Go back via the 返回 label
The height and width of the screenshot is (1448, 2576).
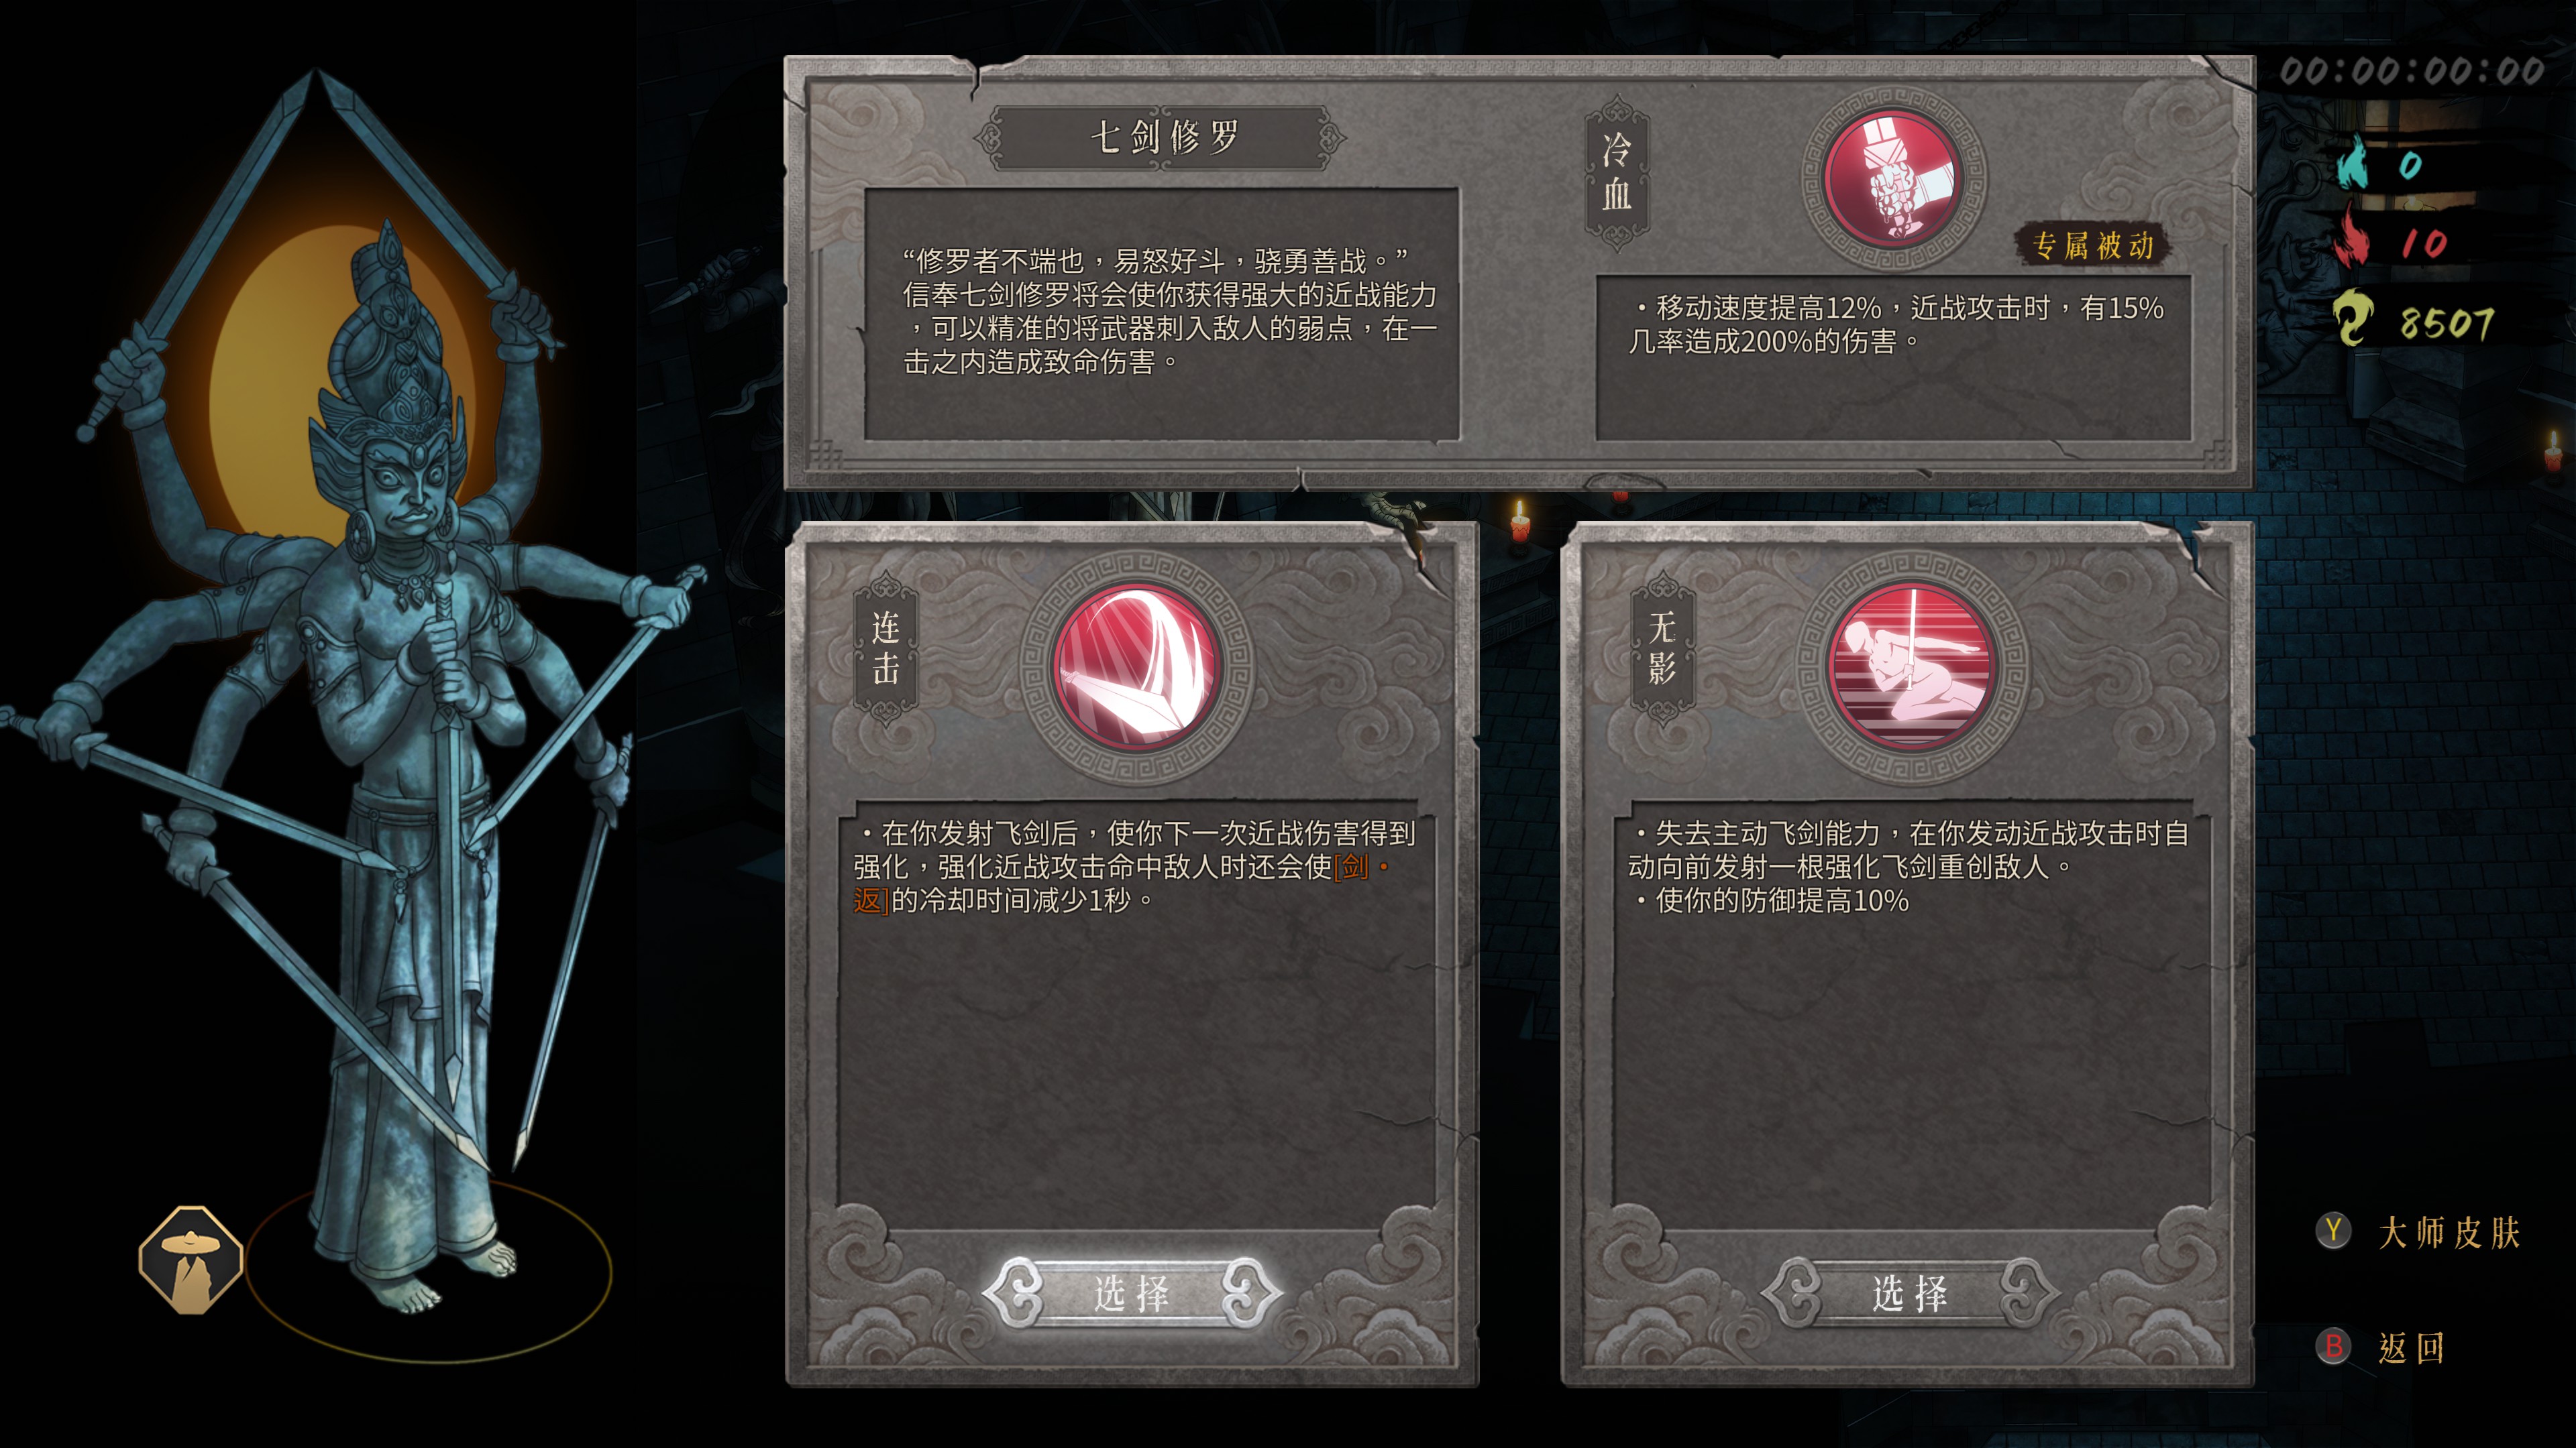2411,1347
